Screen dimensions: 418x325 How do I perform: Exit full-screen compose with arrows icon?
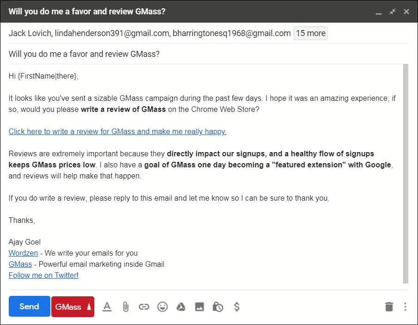click(393, 12)
